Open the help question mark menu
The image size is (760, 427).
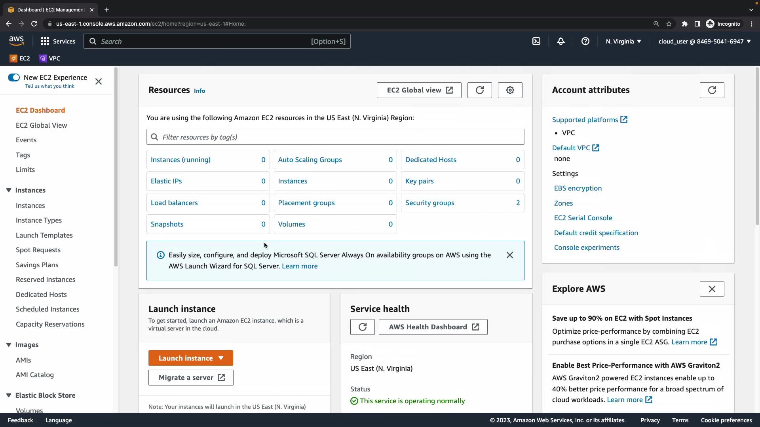(585, 41)
